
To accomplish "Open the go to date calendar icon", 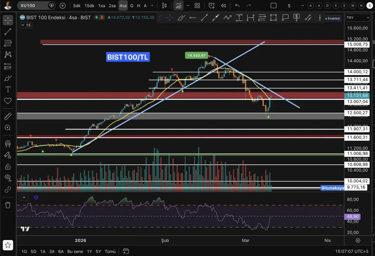I will (x=126, y=251).
